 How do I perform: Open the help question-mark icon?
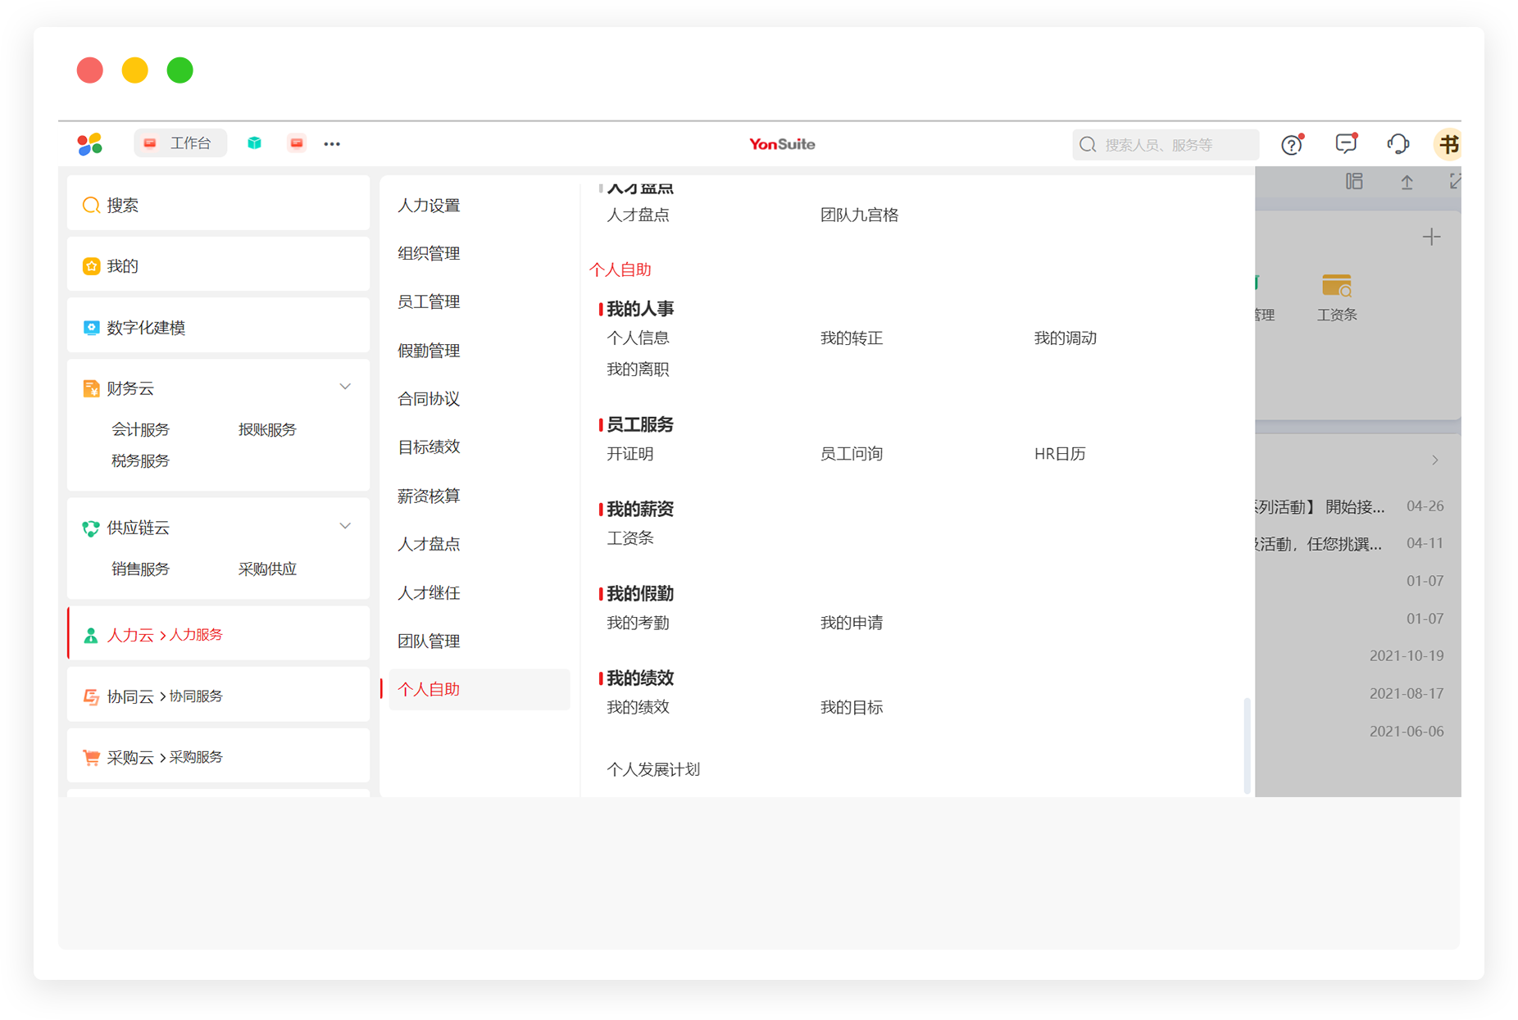tap(1292, 144)
